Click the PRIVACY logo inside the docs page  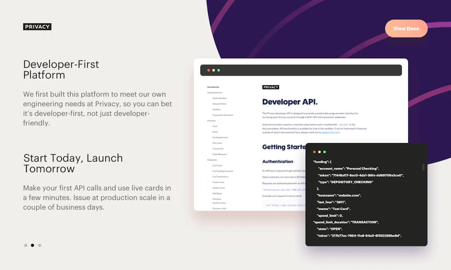click(x=270, y=87)
